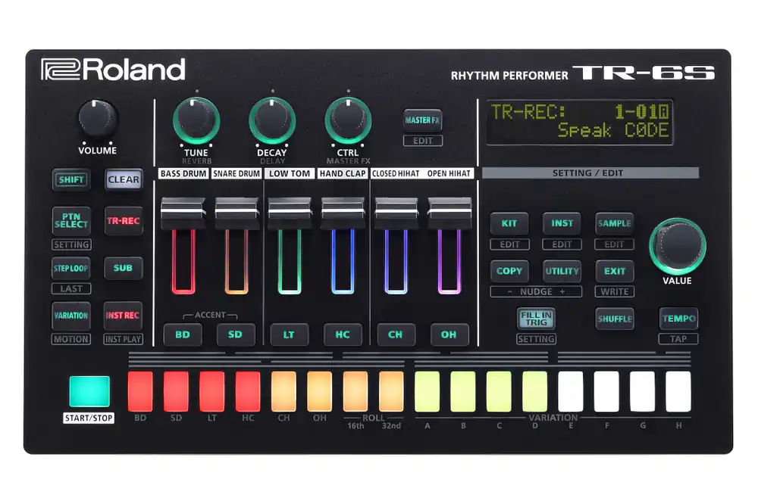Screen dimensions: 758x504
Task: Tap the ROLL 32nd step pad
Action: [392, 391]
